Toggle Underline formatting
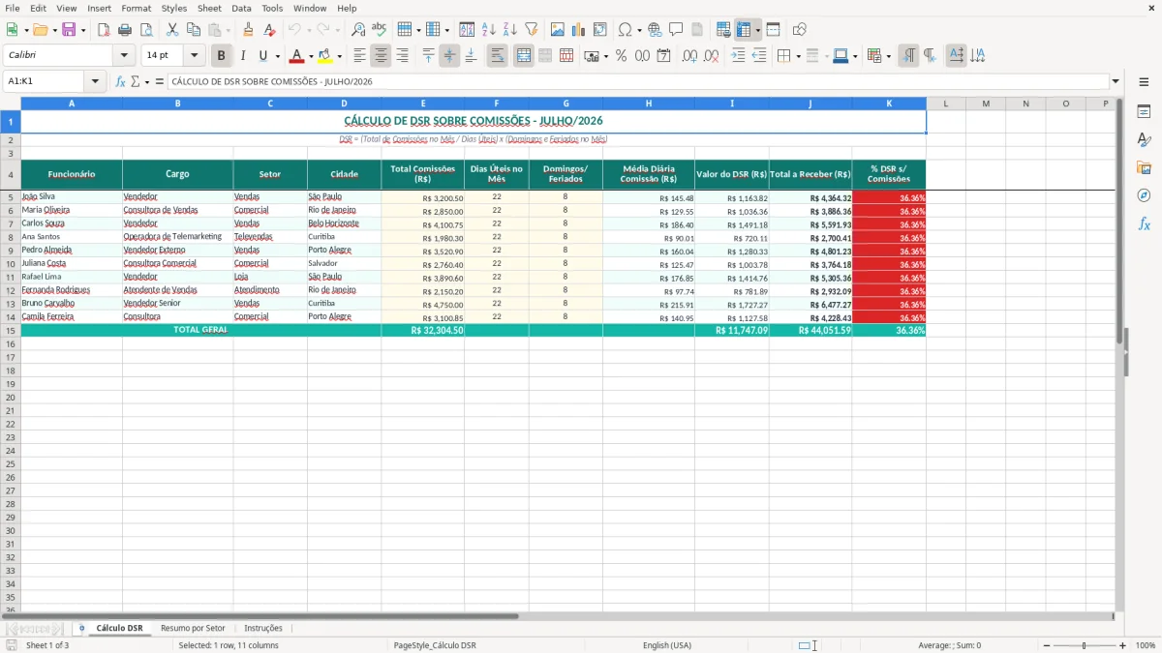This screenshot has width=1162, height=653. tap(263, 56)
